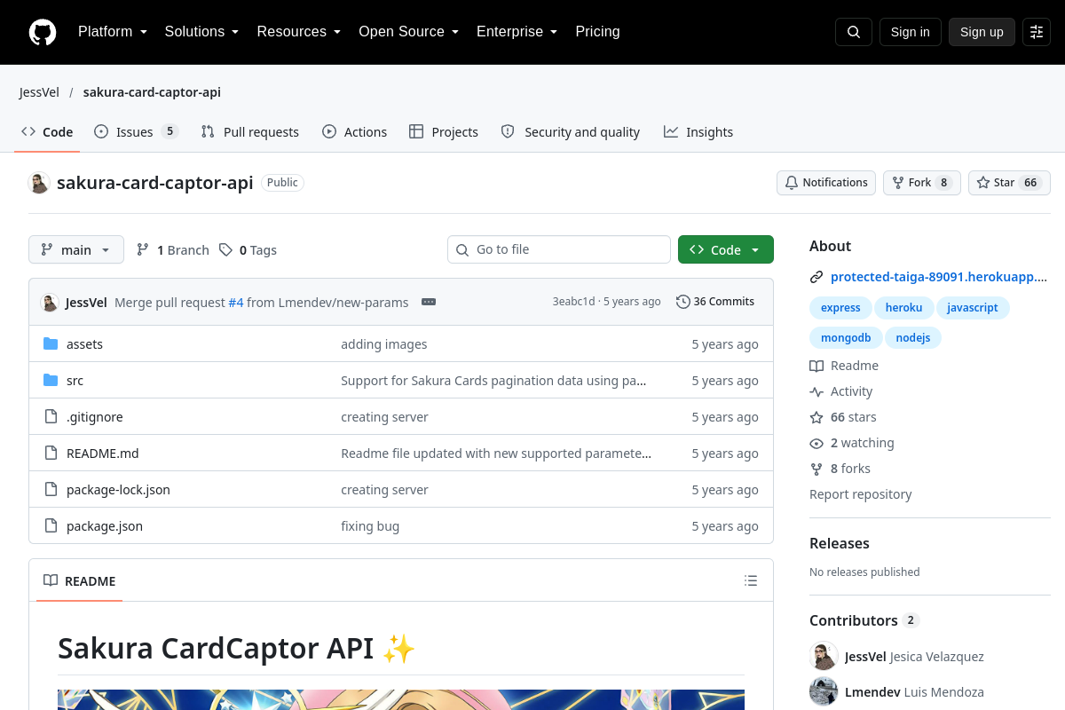Viewport: 1065px width, 710px height.
Task: Expand the Solutions menu
Action: (202, 32)
